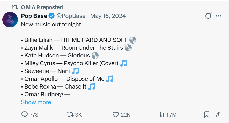This screenshot has width=229, height=123.
Task: Click the reply comment icon
Action: (25, 114)
